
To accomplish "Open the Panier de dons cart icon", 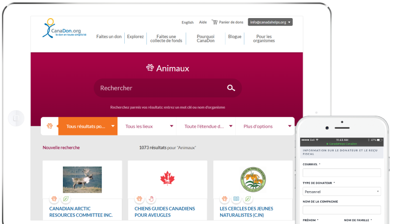I will pyautogui.click(x=215, y=22).
